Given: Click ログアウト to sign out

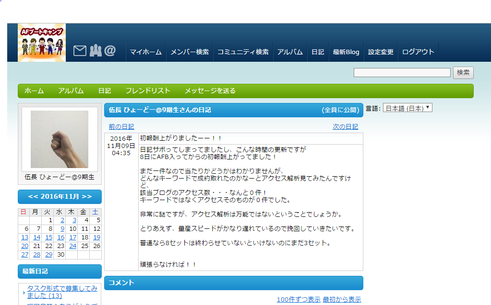Looking at the screenshot, I should 418,52.
